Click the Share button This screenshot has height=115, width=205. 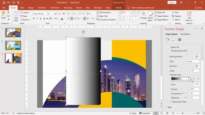pyautogui.click(x=198, y=8)
